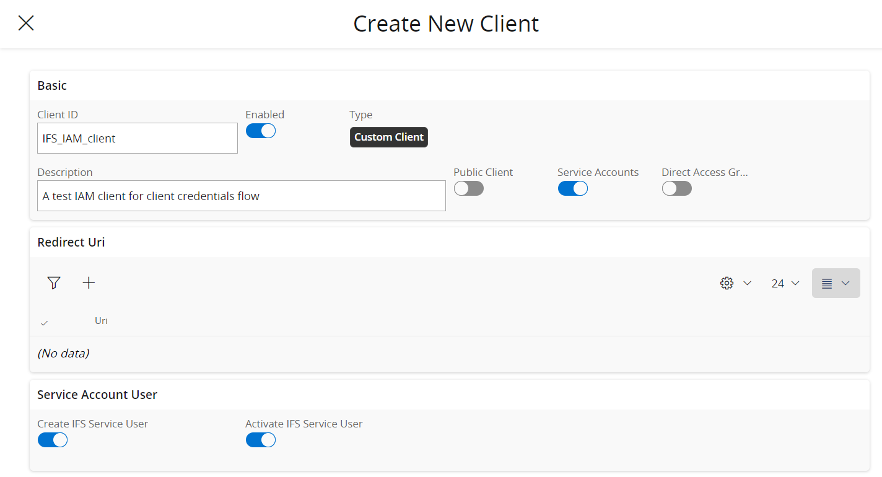Disable the Service Accounts toggle
882x477 pixels.
572,188
